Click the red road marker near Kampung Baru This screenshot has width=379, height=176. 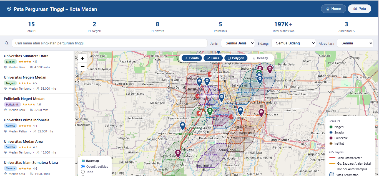[x=231, y=117]
